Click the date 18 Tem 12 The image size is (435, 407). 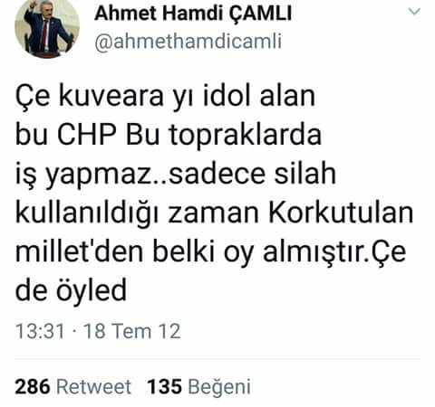pyautogui.click(x=132, y=331)
